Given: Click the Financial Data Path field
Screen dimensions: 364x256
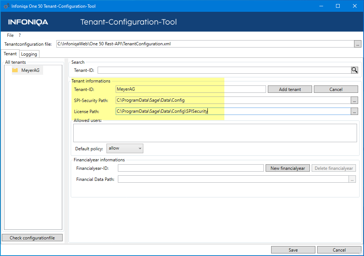Looking at the screenshot, I should (233, 179).
